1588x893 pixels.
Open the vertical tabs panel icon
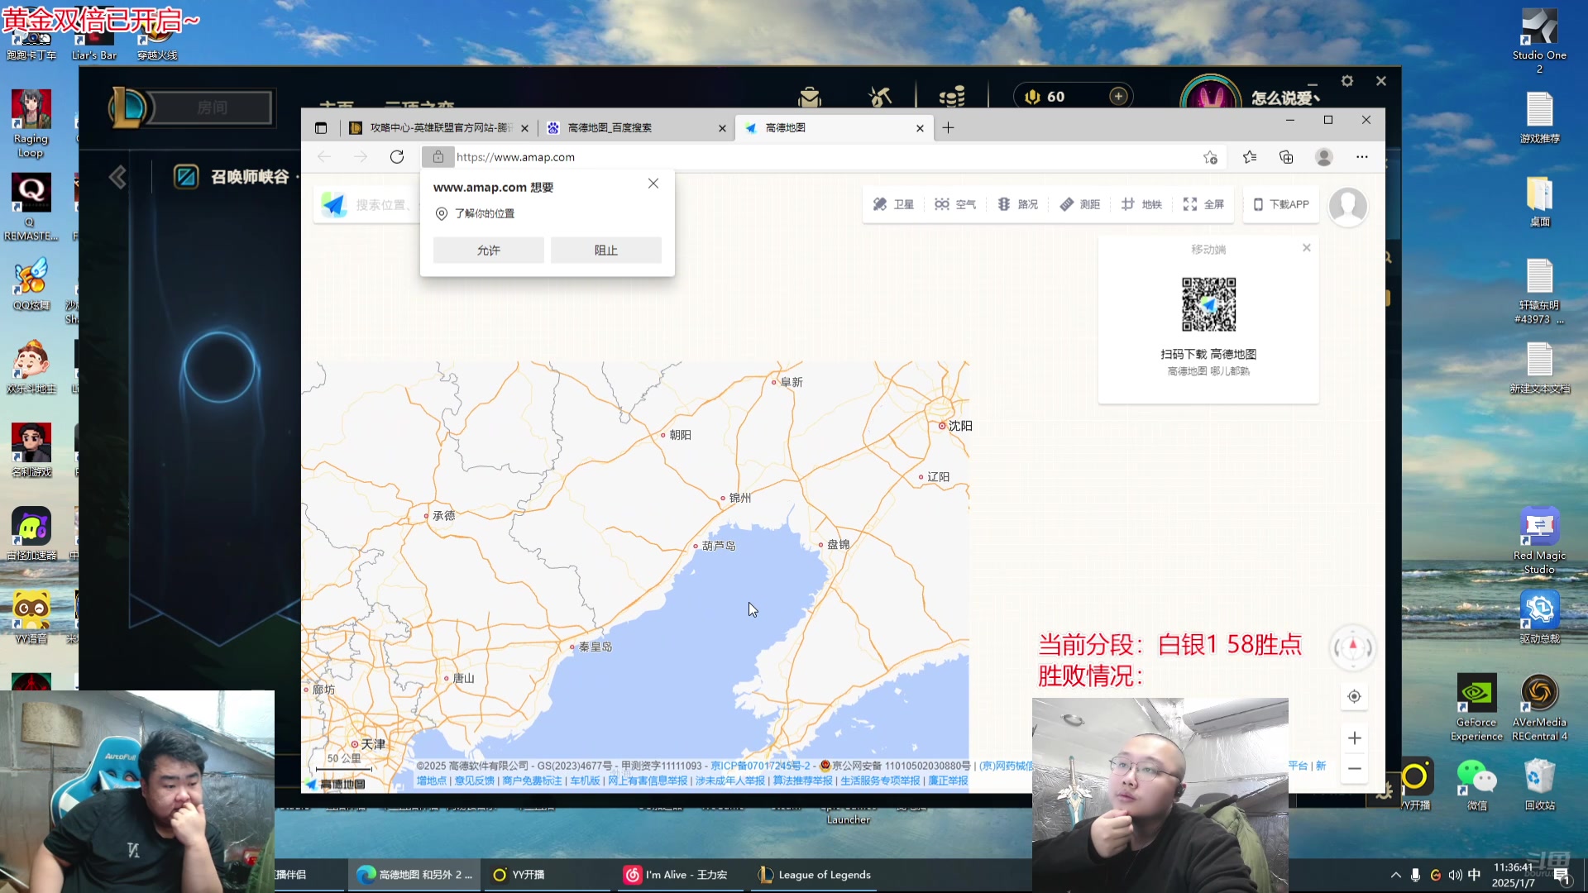[x=321, y=127]
